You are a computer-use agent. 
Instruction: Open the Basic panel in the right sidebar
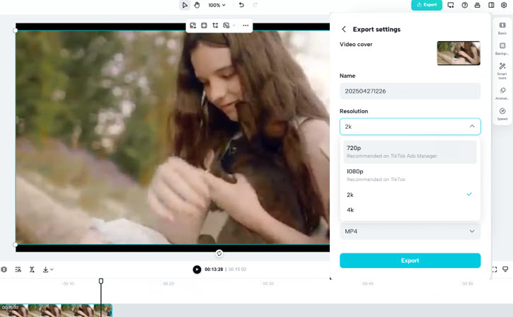click(x=502, y=28)
